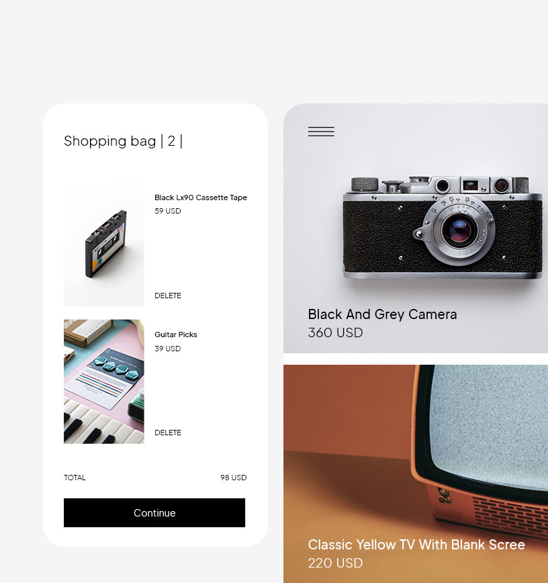This screenshot has height=583, width=548.
Task: Click the 360 USD camera price
Action: coord(335,332)
